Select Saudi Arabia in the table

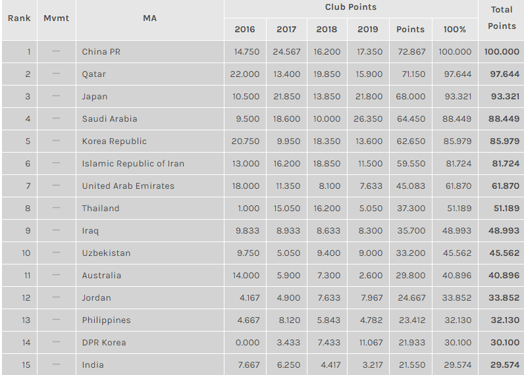coord(110,119)
